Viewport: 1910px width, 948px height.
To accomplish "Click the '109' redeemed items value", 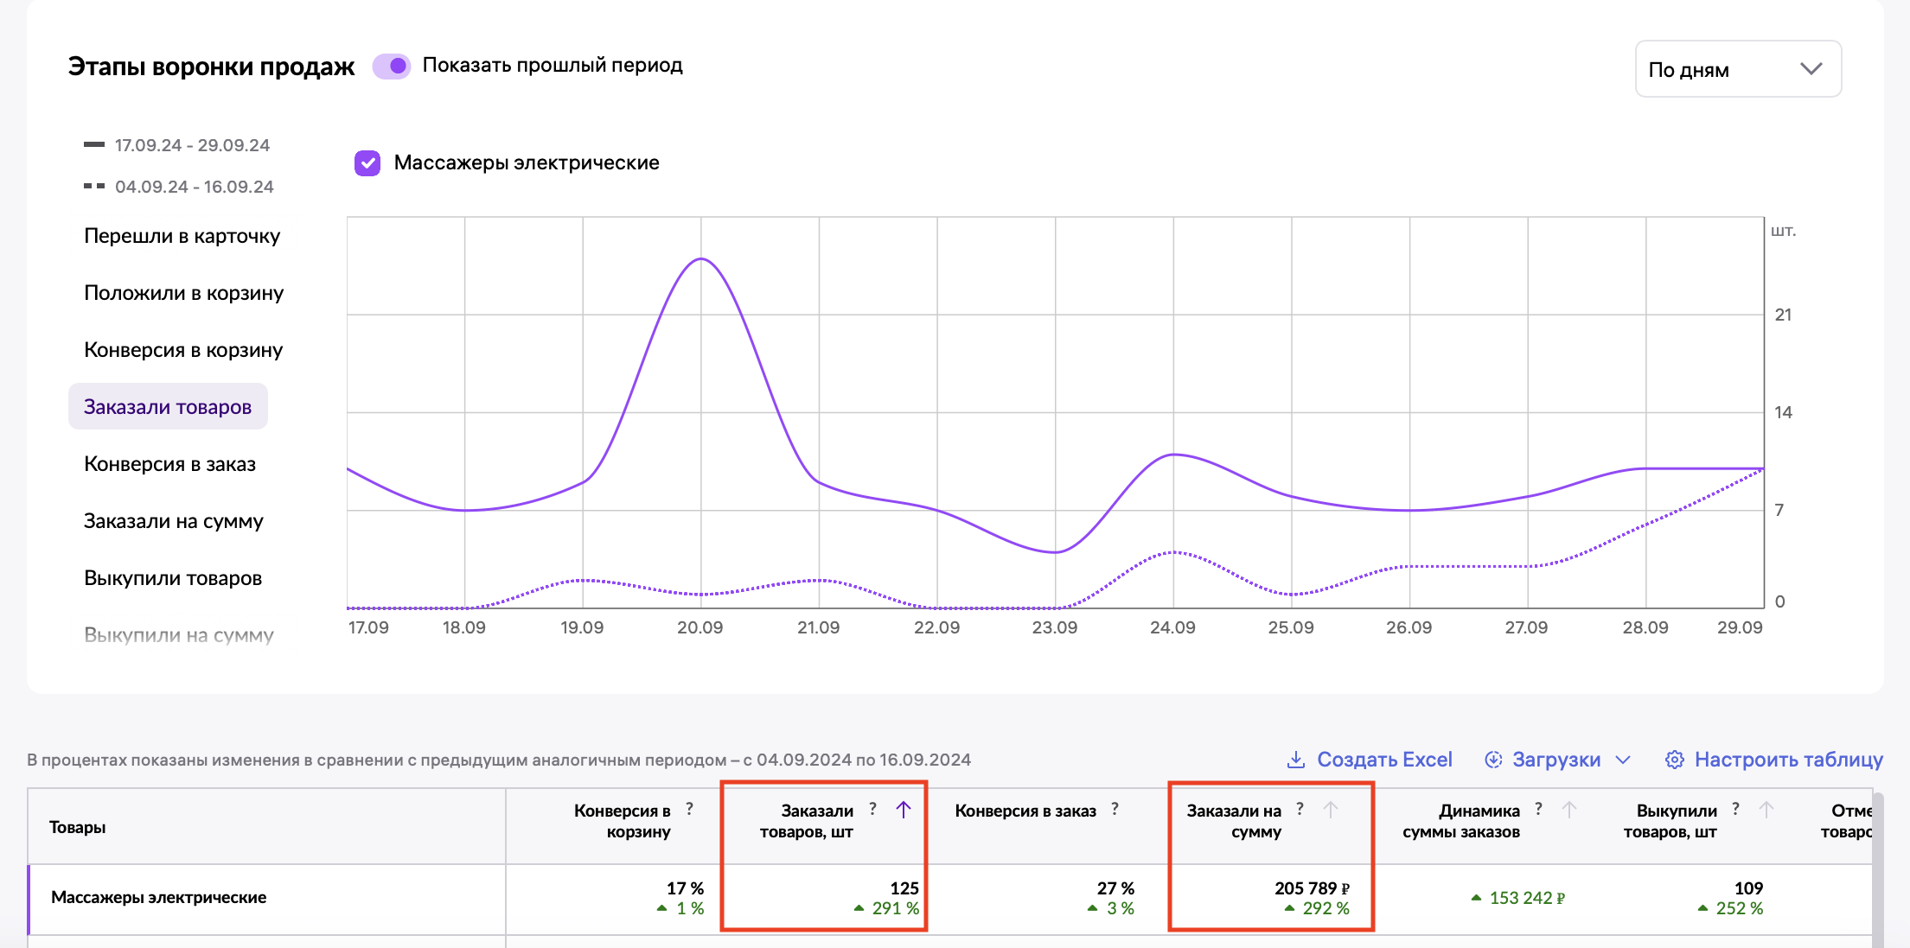I will (x=1748, y=888).
